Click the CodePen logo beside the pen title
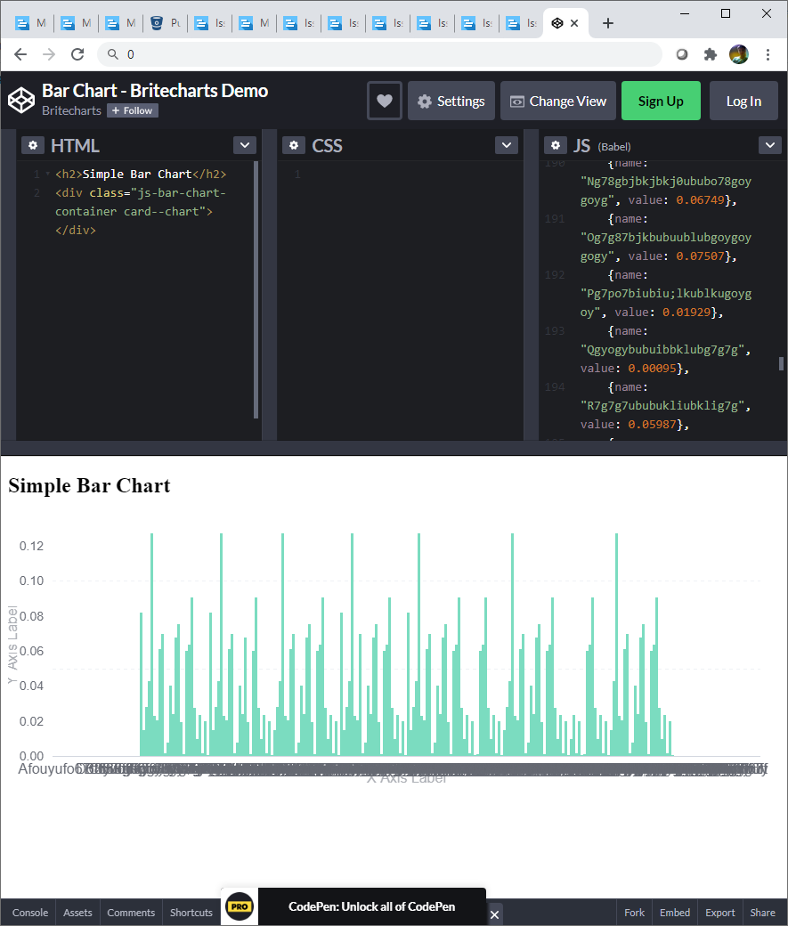788x926 pixels. coord(20,100)
